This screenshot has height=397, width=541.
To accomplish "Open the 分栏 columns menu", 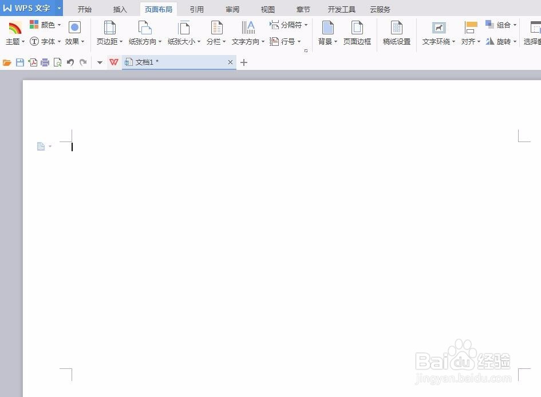I will [216, 33].
